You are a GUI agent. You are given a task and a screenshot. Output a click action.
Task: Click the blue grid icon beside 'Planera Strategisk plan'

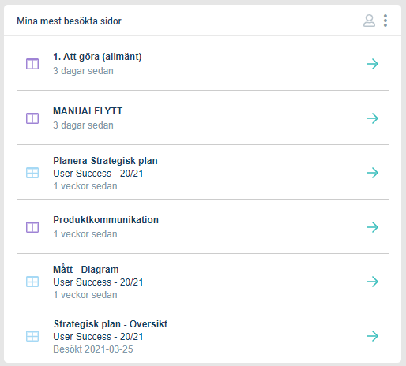tap(32, 173)
